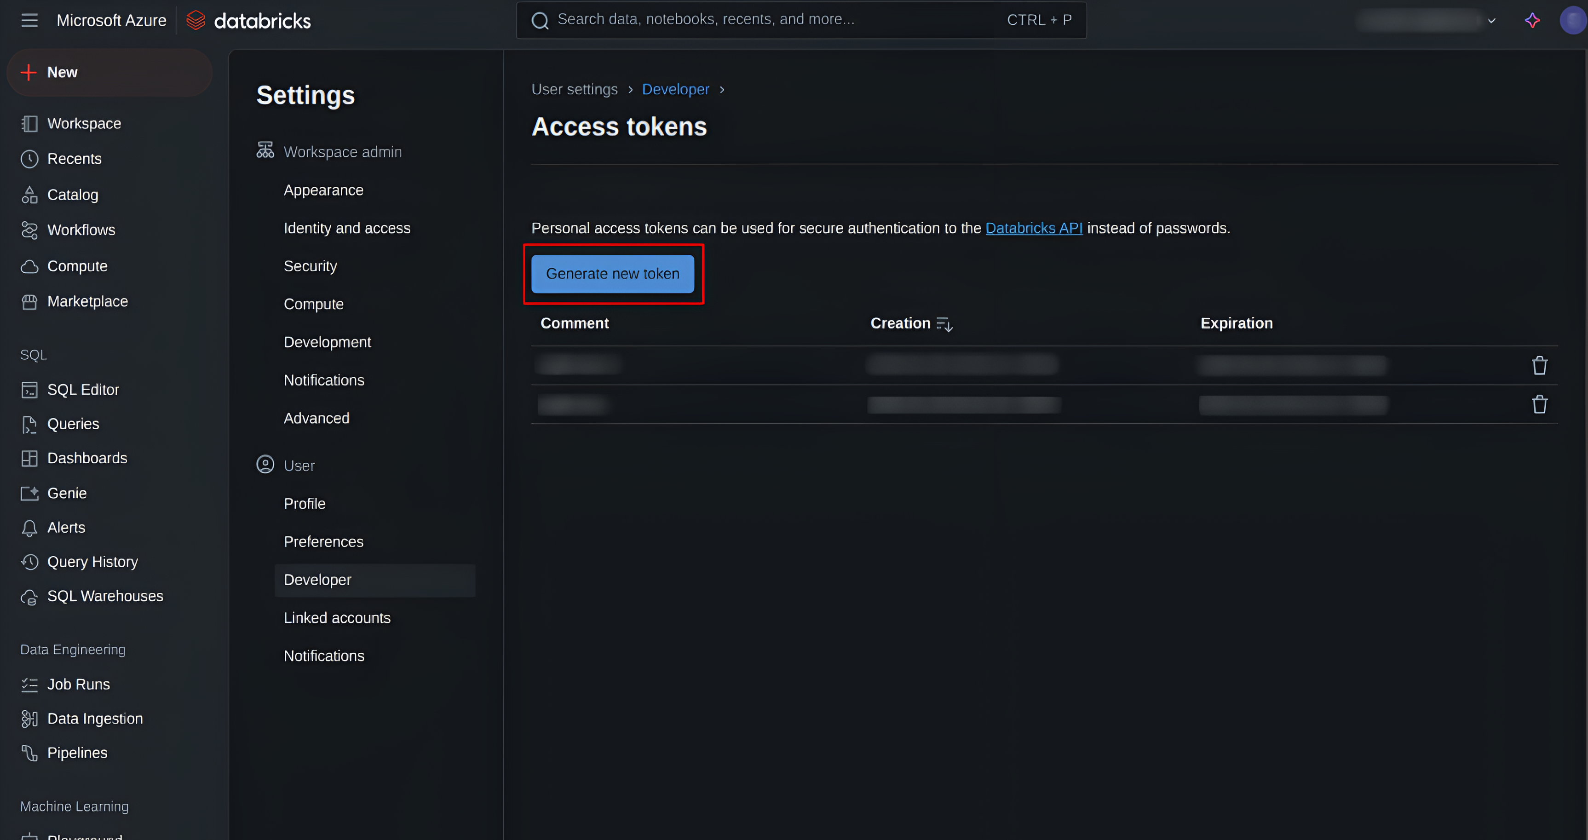Open Linked accounts settings
The width and height of the screenshot is (1588, 840).
click(337, 618)
